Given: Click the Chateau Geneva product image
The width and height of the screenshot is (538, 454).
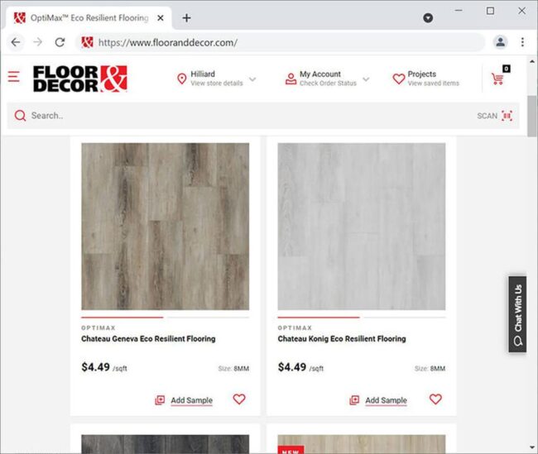Looking at the screenshot, I should click(165, 227).
